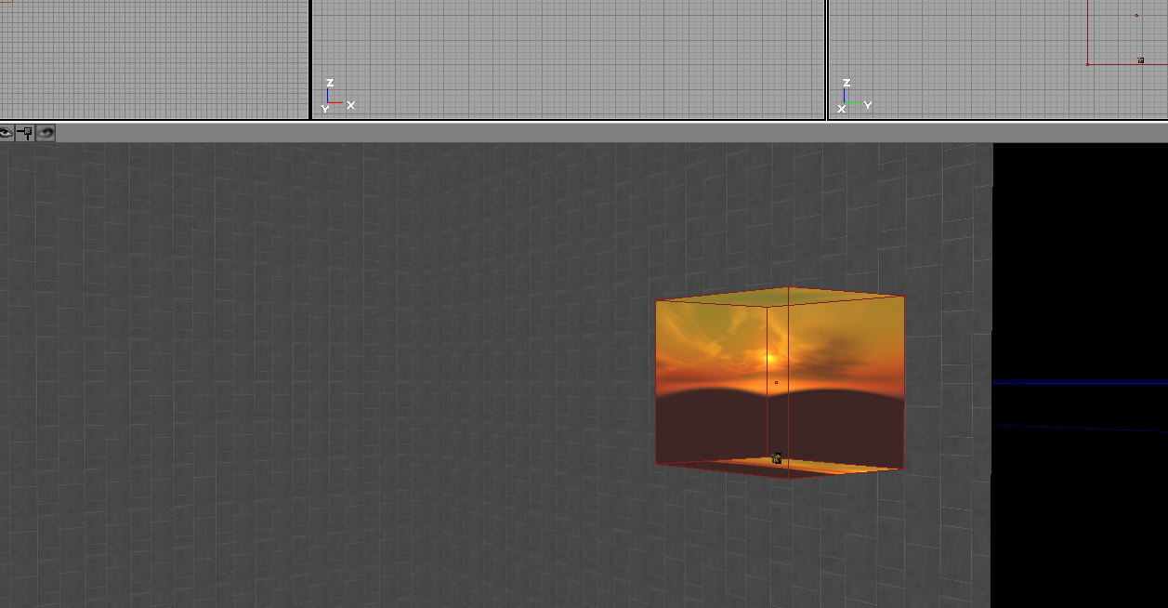Click the sun on the skybox sunset texture
The height and width of the screenshot is (608, 1168).
tap(768, 357)
